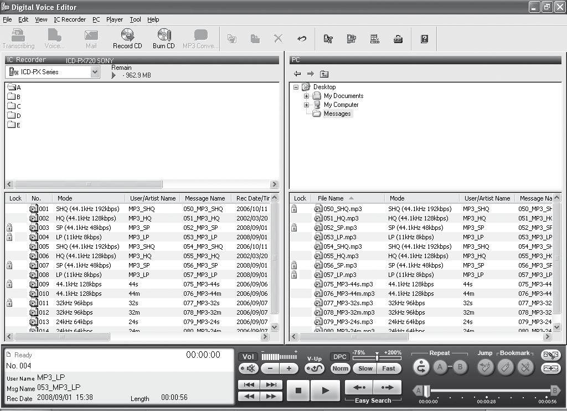Click the rewind button

point(249,396)
